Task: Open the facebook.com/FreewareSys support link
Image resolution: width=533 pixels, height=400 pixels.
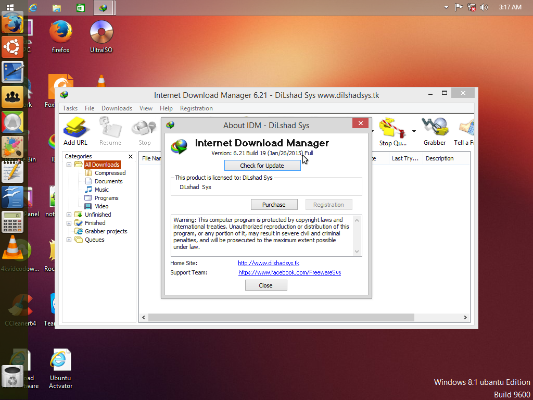Action: click(289, 272)
